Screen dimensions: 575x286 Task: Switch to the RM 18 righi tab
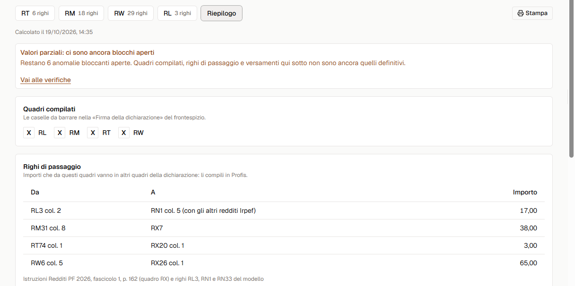(x=81, y=13)
